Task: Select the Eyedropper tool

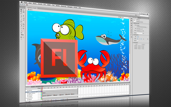Action: (x=21, y=26)
